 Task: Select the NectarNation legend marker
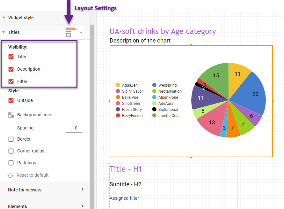(x=154, y=91)
